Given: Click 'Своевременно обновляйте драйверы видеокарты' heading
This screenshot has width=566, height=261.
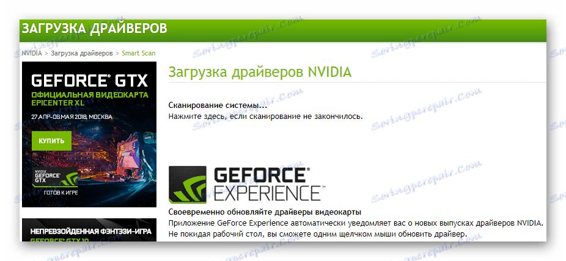Looking at the screenshot, I should [x=265, y=212].
